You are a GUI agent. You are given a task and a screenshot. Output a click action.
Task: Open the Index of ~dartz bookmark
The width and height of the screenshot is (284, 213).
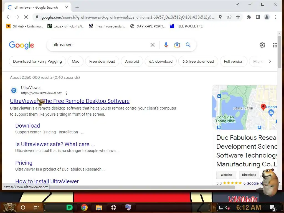(x=66, y=26)
